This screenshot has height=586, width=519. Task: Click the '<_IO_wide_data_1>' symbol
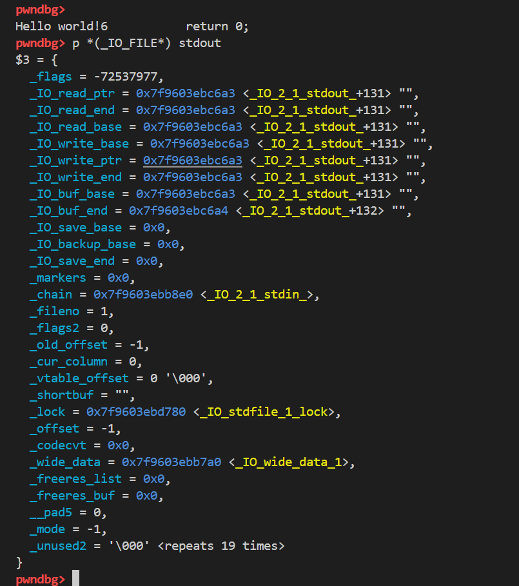tap(288, 462)
